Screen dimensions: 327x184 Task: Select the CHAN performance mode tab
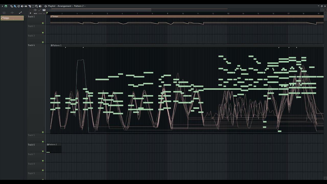(x=40, y=14)
